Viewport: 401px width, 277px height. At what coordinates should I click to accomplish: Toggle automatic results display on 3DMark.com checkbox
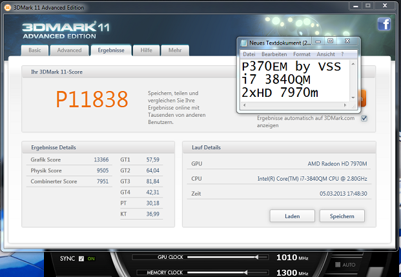(x=364, y=118)
